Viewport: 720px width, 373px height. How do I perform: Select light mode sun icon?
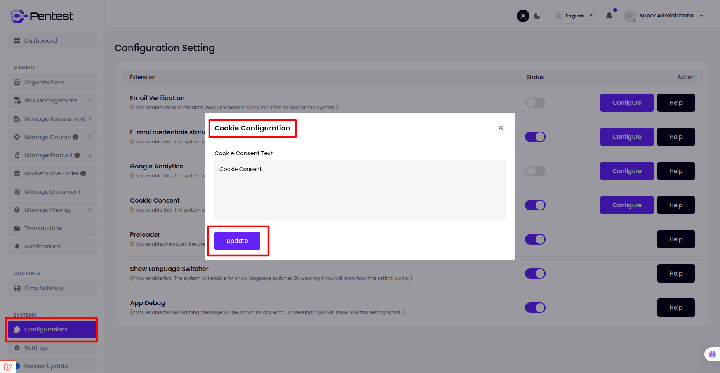523,16
